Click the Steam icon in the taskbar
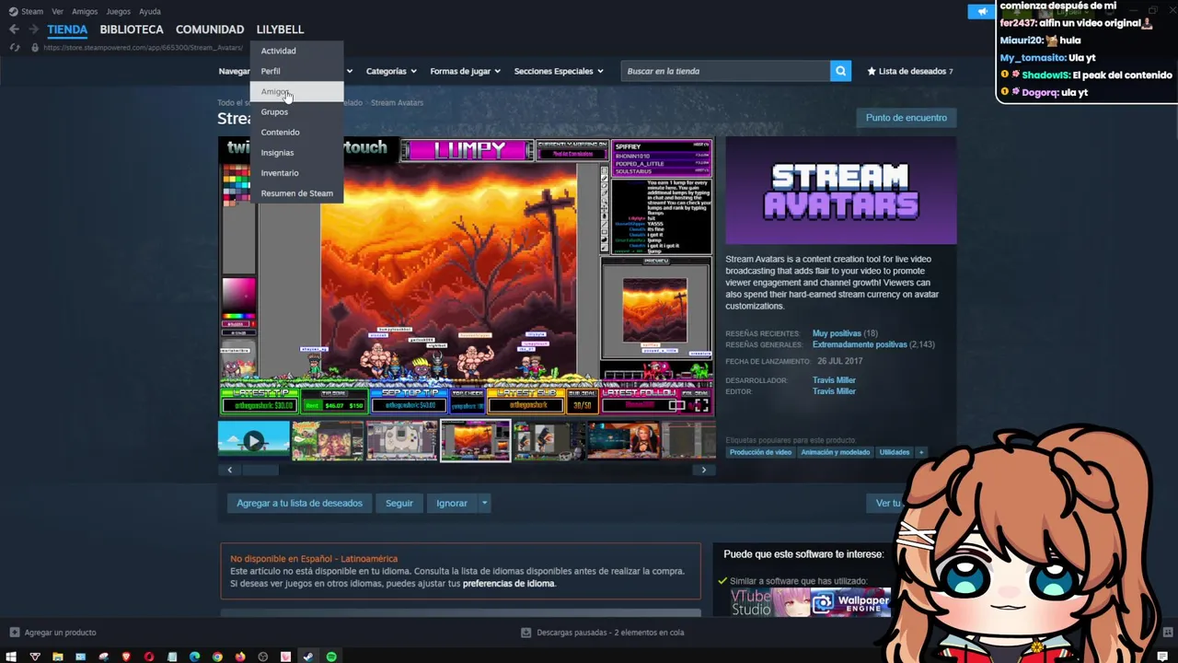 tap(308, 657)
